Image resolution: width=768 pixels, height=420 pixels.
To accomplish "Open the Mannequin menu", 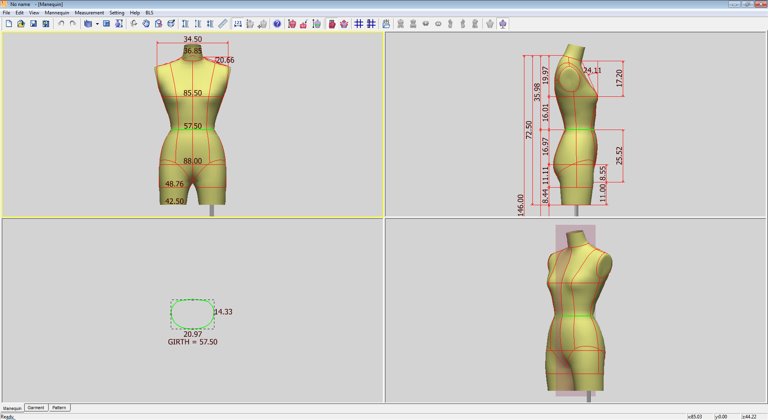I will tap(57, 13).
